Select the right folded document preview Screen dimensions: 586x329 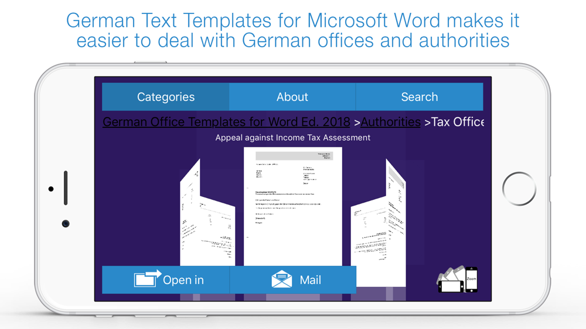(378, 223)
